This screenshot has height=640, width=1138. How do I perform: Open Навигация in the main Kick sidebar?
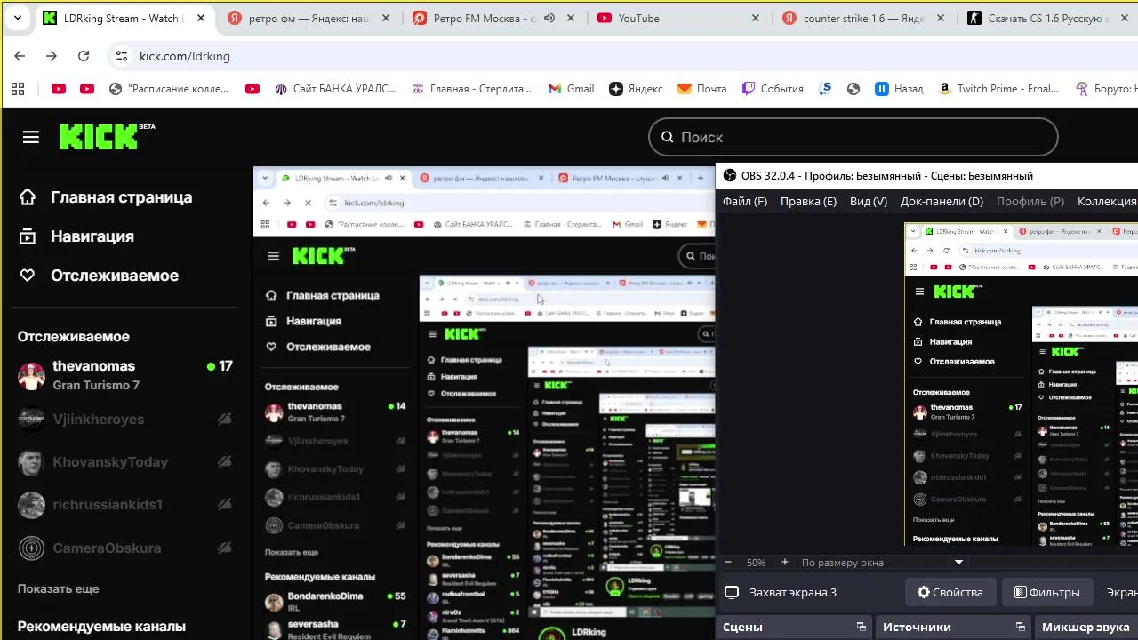pyautogui.click(x=76, y=236)
